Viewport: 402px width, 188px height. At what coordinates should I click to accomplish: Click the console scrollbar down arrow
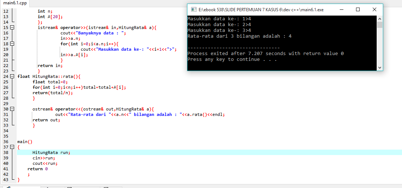pyautogui.click(x=380, y=68)
